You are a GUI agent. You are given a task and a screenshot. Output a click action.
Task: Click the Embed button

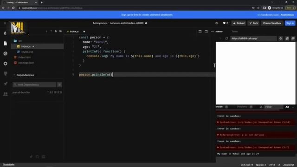[x=239, y=23]
